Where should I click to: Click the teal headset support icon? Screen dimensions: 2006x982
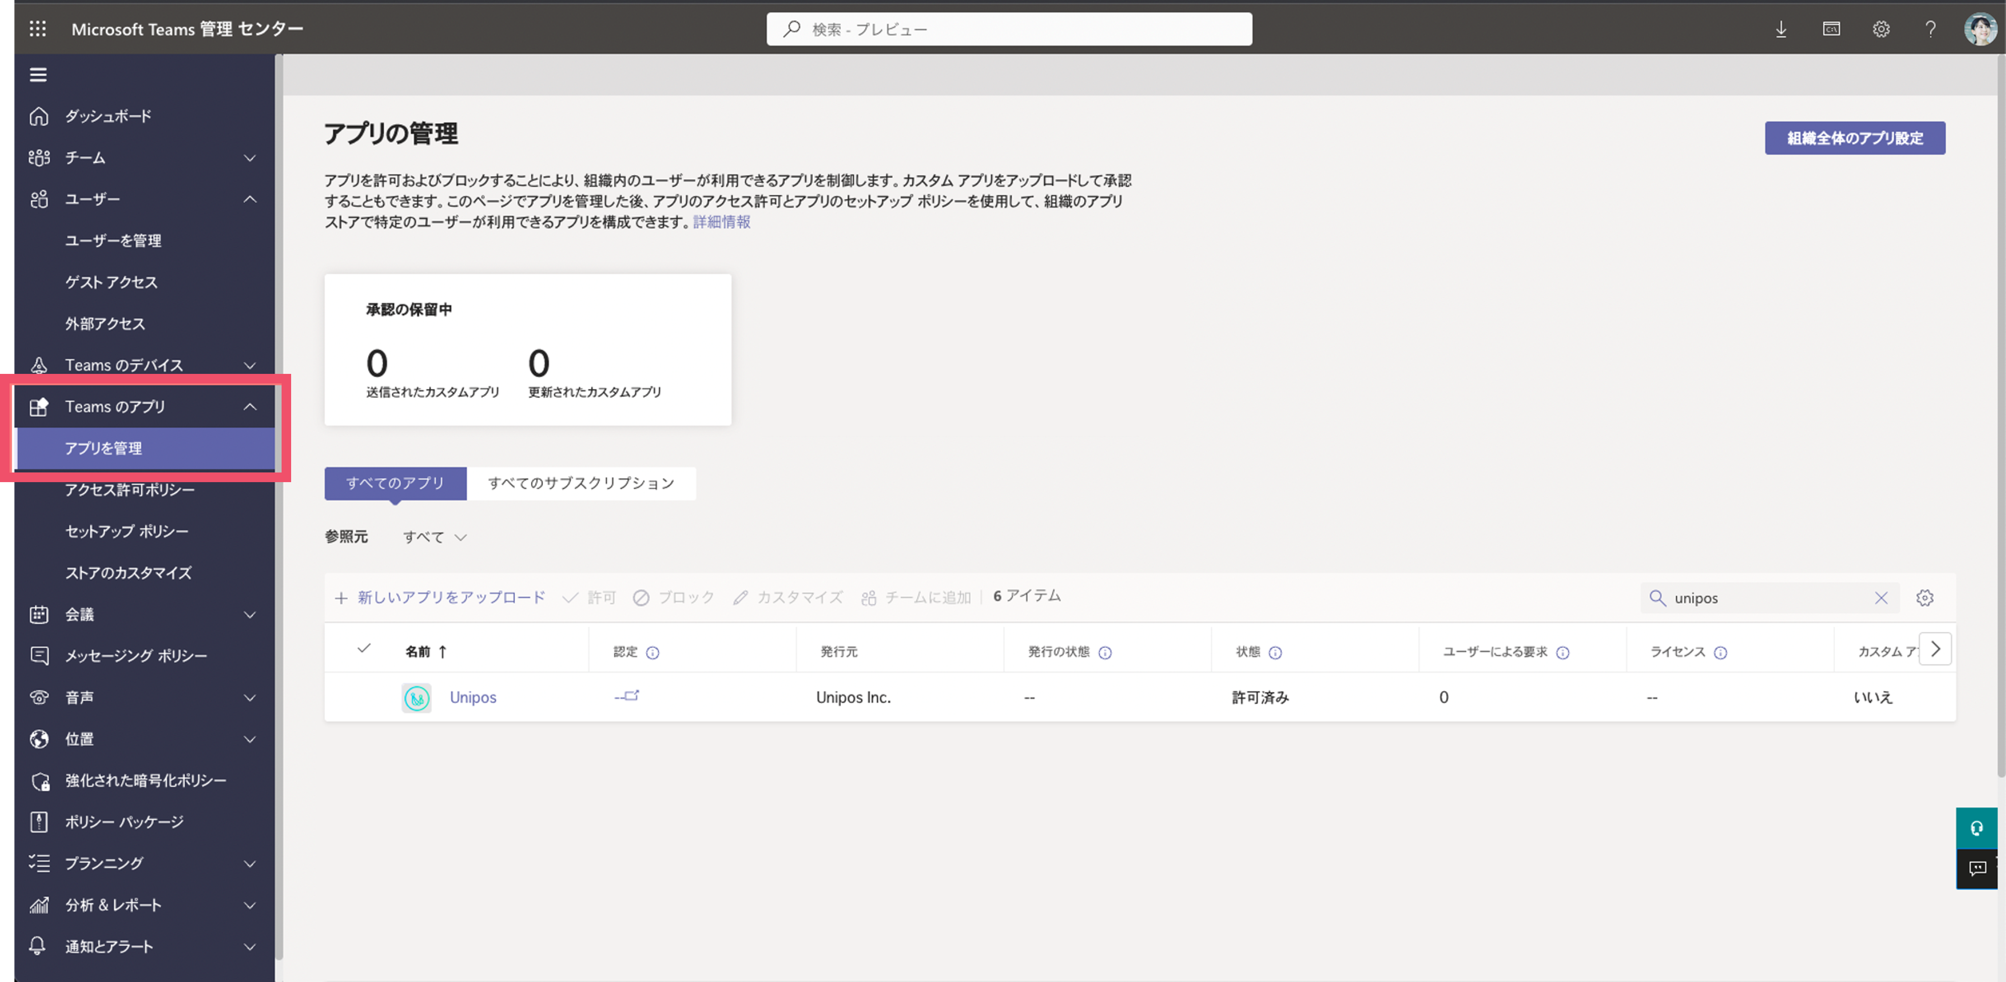click(x=1976, y=828)
